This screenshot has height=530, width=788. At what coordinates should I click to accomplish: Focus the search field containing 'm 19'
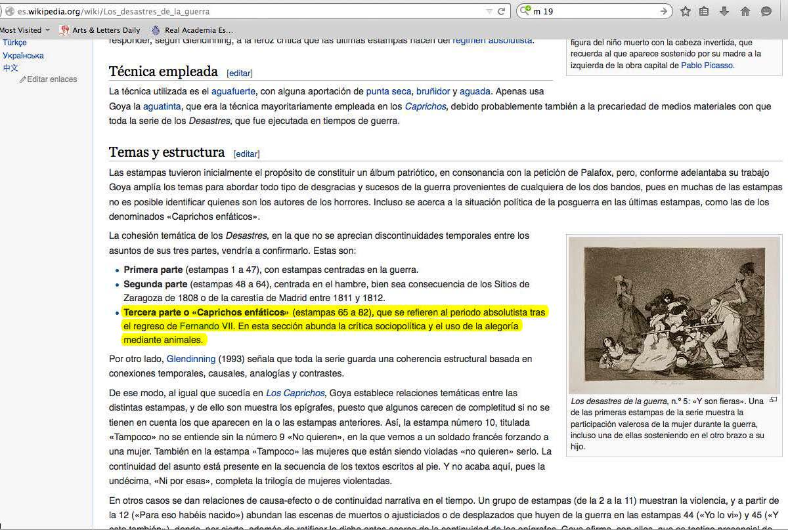[x=591, y=11]
